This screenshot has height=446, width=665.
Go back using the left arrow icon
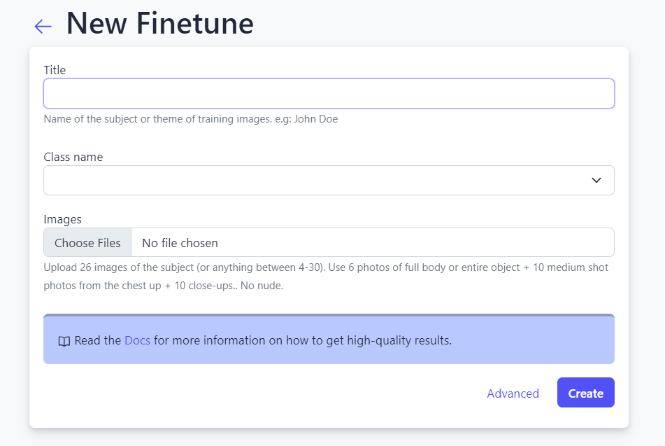[43, 27]
